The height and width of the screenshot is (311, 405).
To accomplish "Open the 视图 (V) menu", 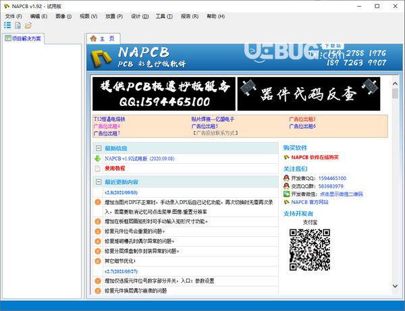I will click(88, 16).
